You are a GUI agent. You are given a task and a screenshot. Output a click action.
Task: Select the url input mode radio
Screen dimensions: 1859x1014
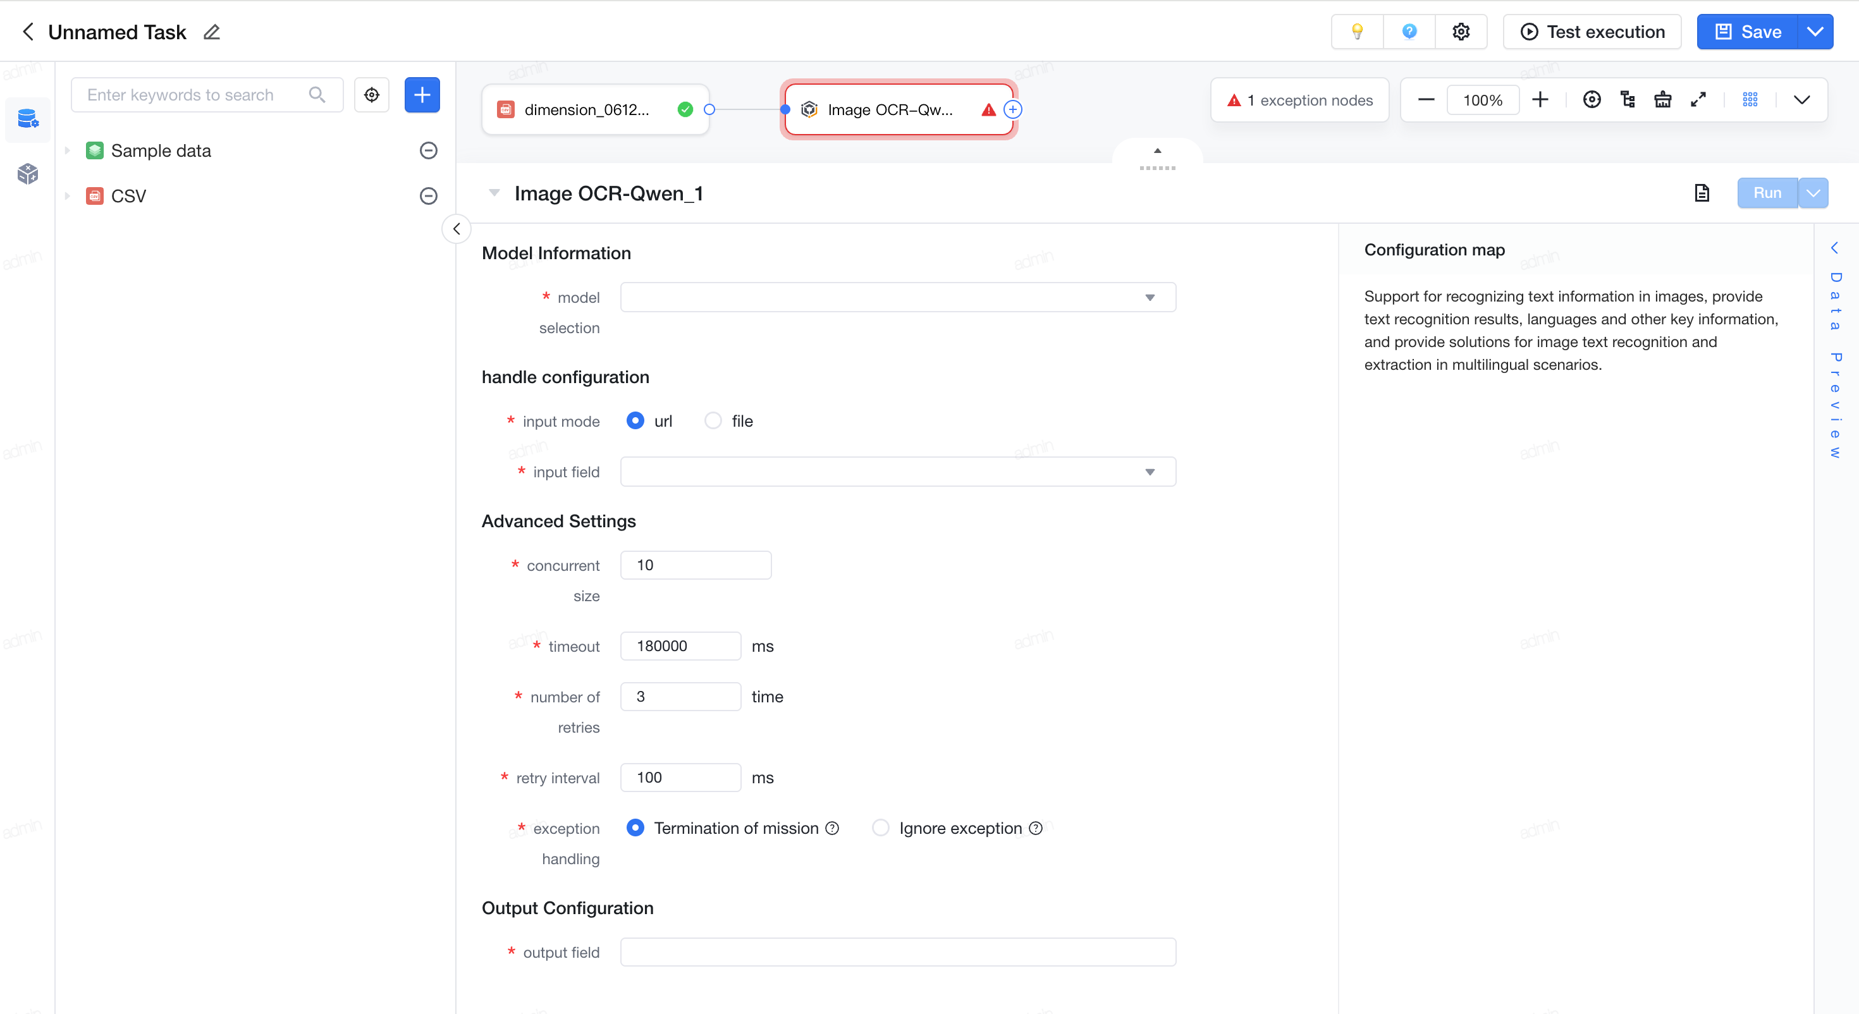pos(635,421)
